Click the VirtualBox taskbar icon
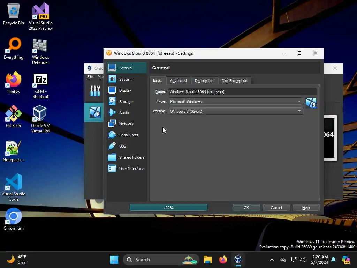The image size is (357, 268). click(238, 260)
